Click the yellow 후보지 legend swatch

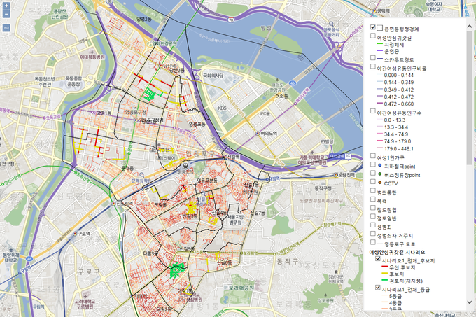[384, 274]
